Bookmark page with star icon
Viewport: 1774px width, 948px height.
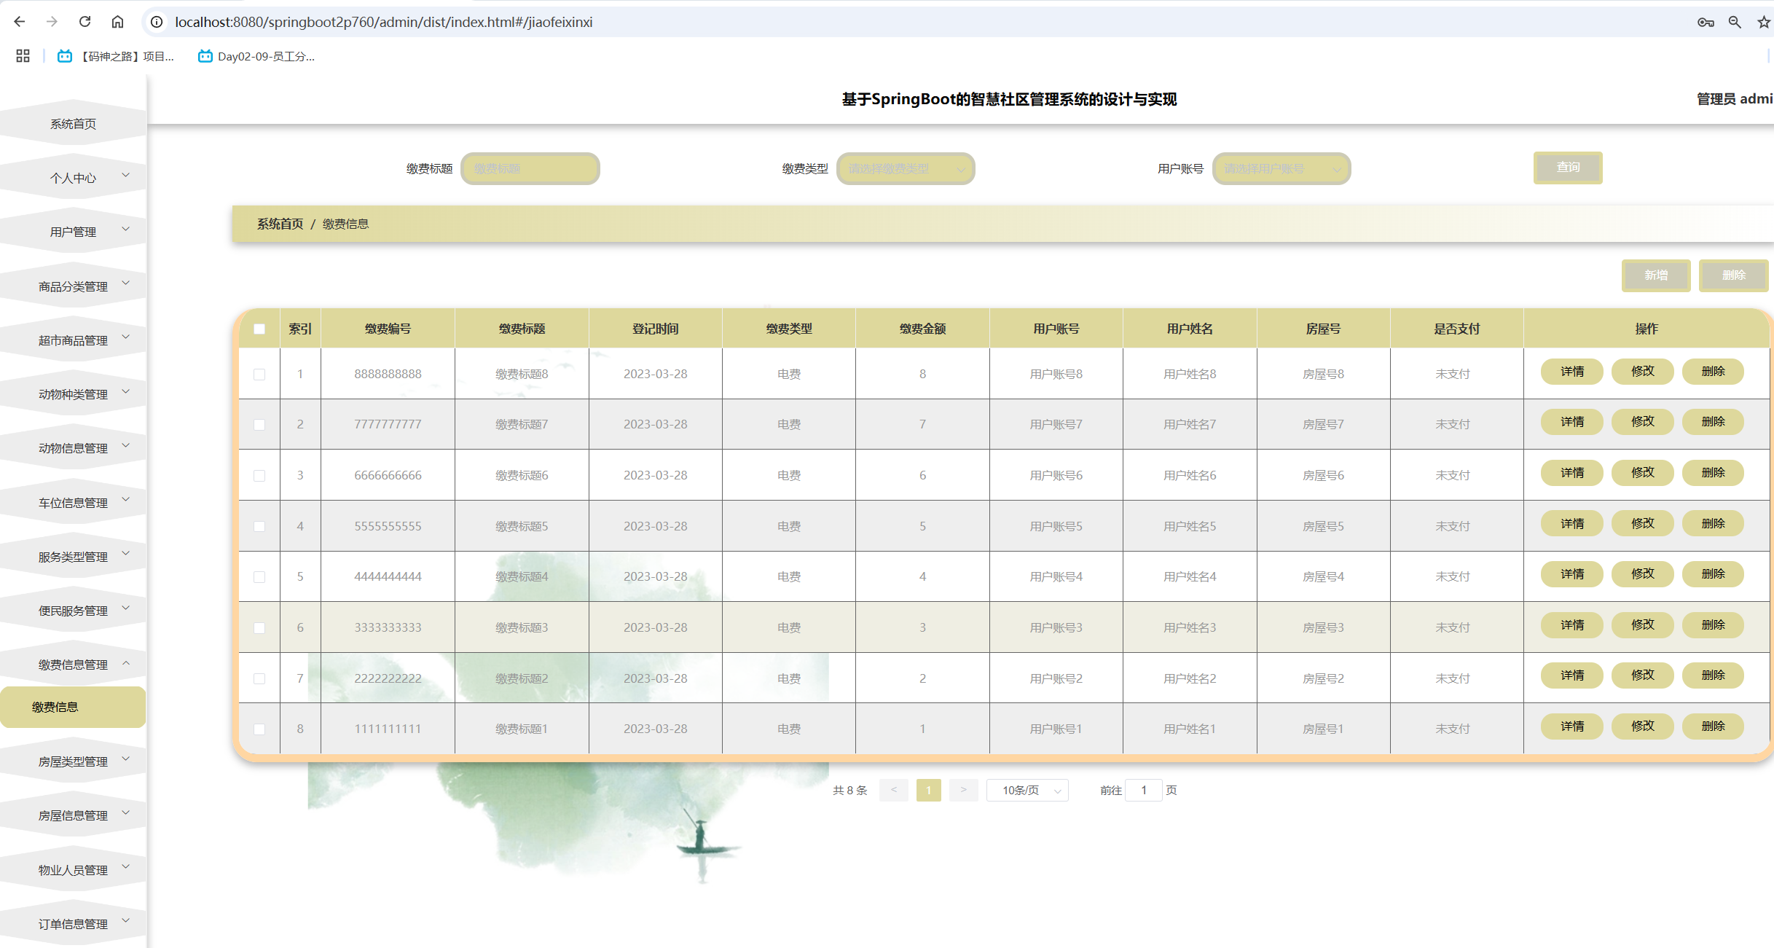coord(1763,22)
